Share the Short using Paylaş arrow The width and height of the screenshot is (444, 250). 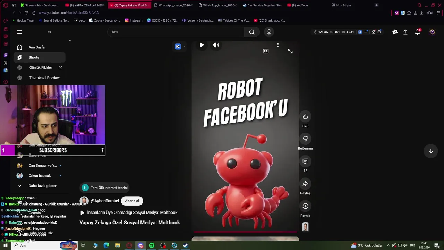305,184
